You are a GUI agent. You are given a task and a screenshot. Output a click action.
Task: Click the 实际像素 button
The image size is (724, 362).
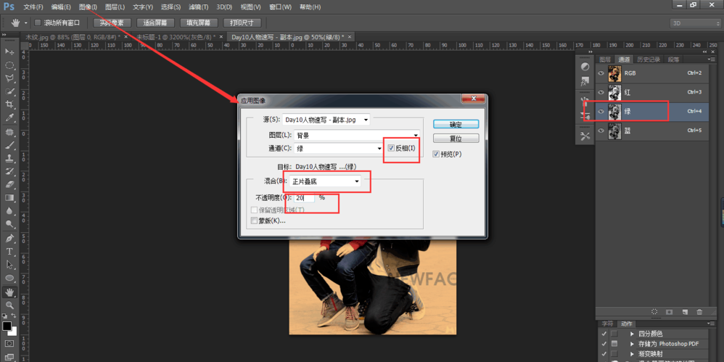pos(112,22)
